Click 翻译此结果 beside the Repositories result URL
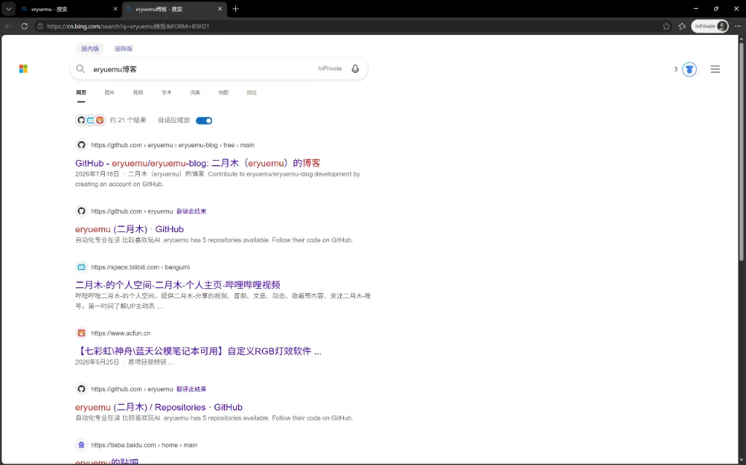This screenshot has width=746, height=465. (192, 389)
